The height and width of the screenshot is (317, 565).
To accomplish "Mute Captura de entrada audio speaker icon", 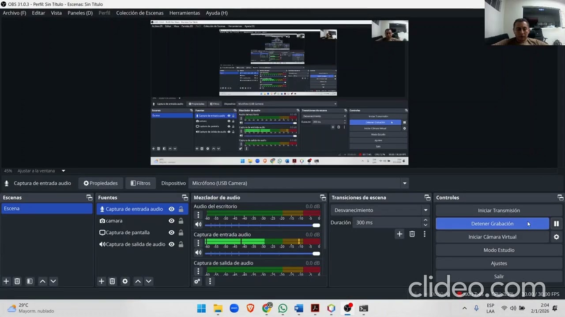I will [x=198, y=253].
